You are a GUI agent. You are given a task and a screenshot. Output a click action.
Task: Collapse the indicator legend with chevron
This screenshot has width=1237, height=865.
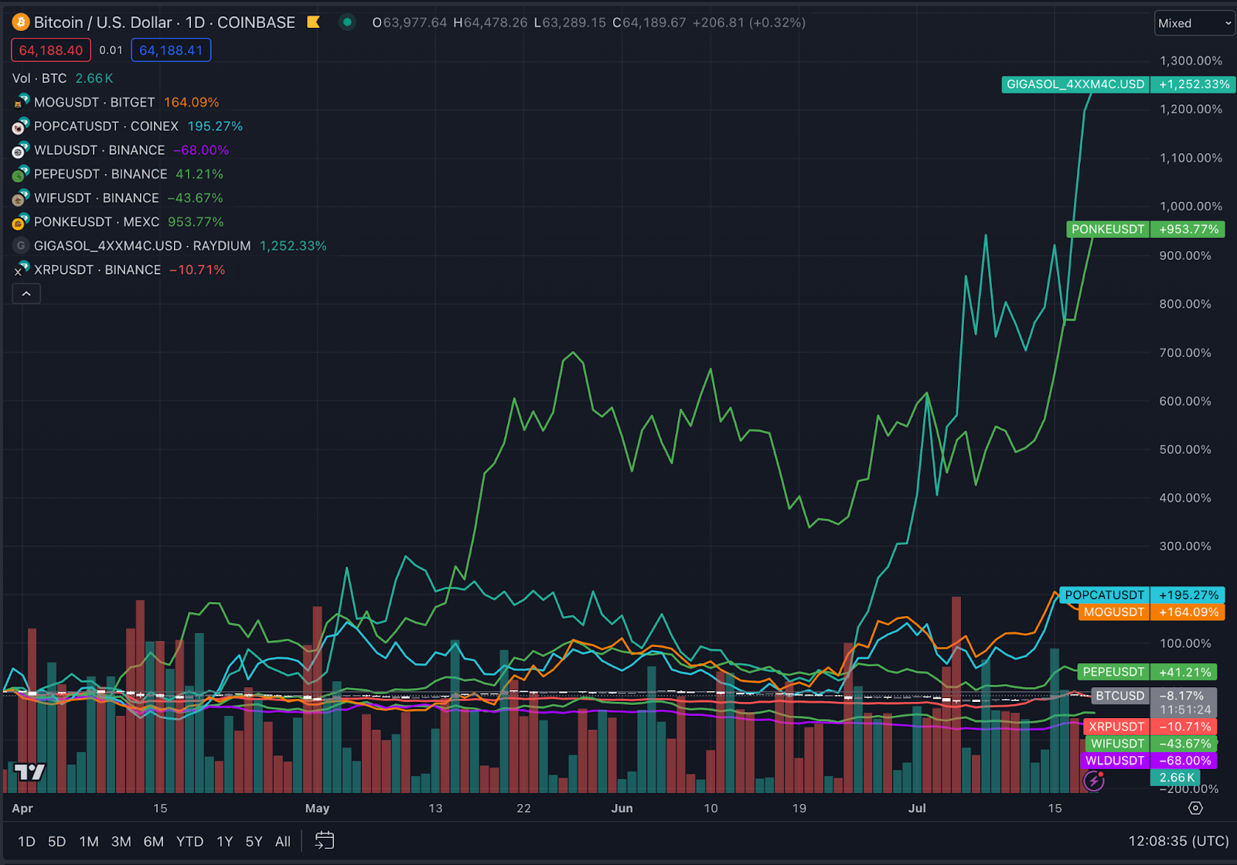[x=26, y=294]
